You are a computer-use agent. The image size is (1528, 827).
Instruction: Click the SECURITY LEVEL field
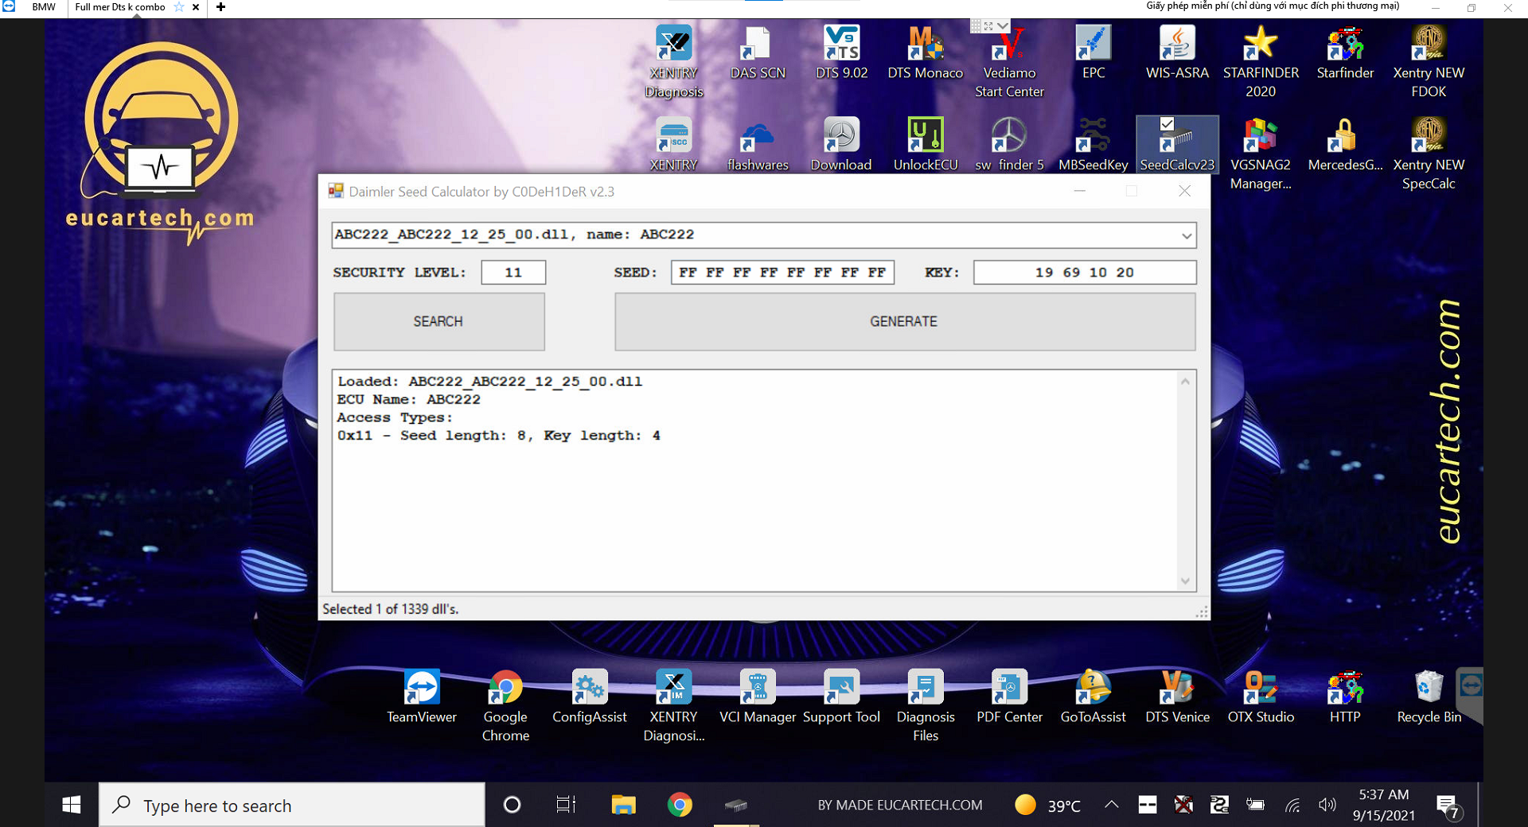[513, 273]
